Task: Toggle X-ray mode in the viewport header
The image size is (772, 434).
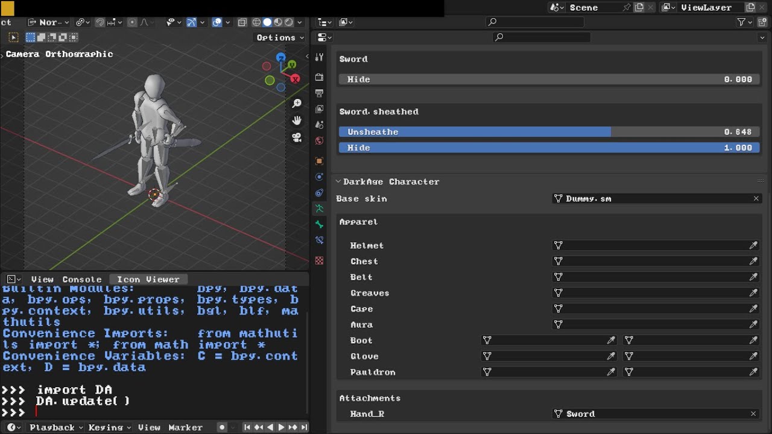Action: (x=242, y=22)
